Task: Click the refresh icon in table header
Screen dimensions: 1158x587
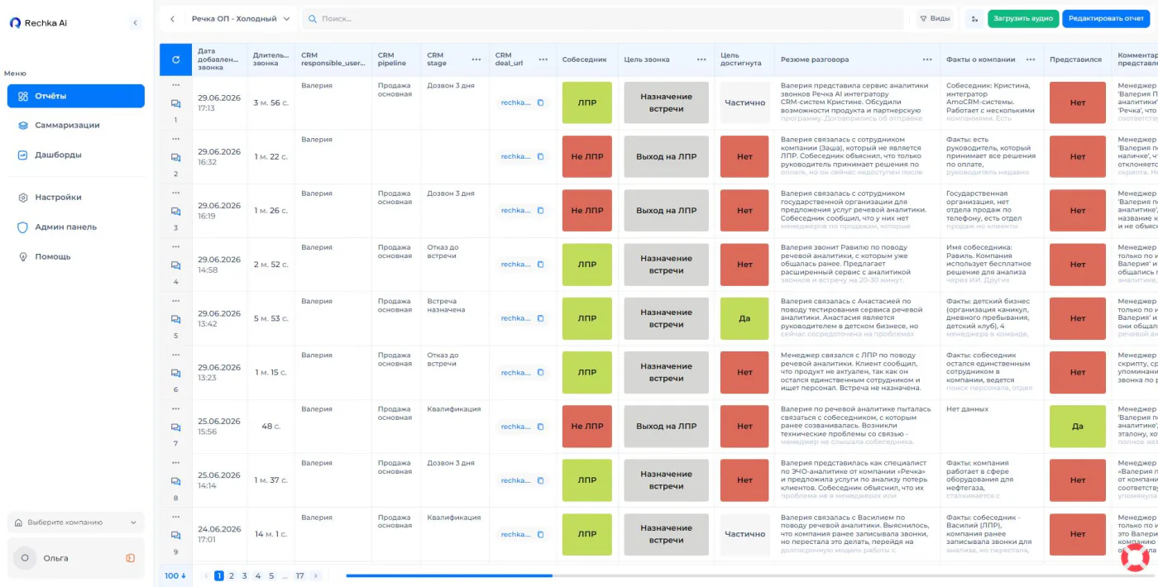Action: pos(175,60)
